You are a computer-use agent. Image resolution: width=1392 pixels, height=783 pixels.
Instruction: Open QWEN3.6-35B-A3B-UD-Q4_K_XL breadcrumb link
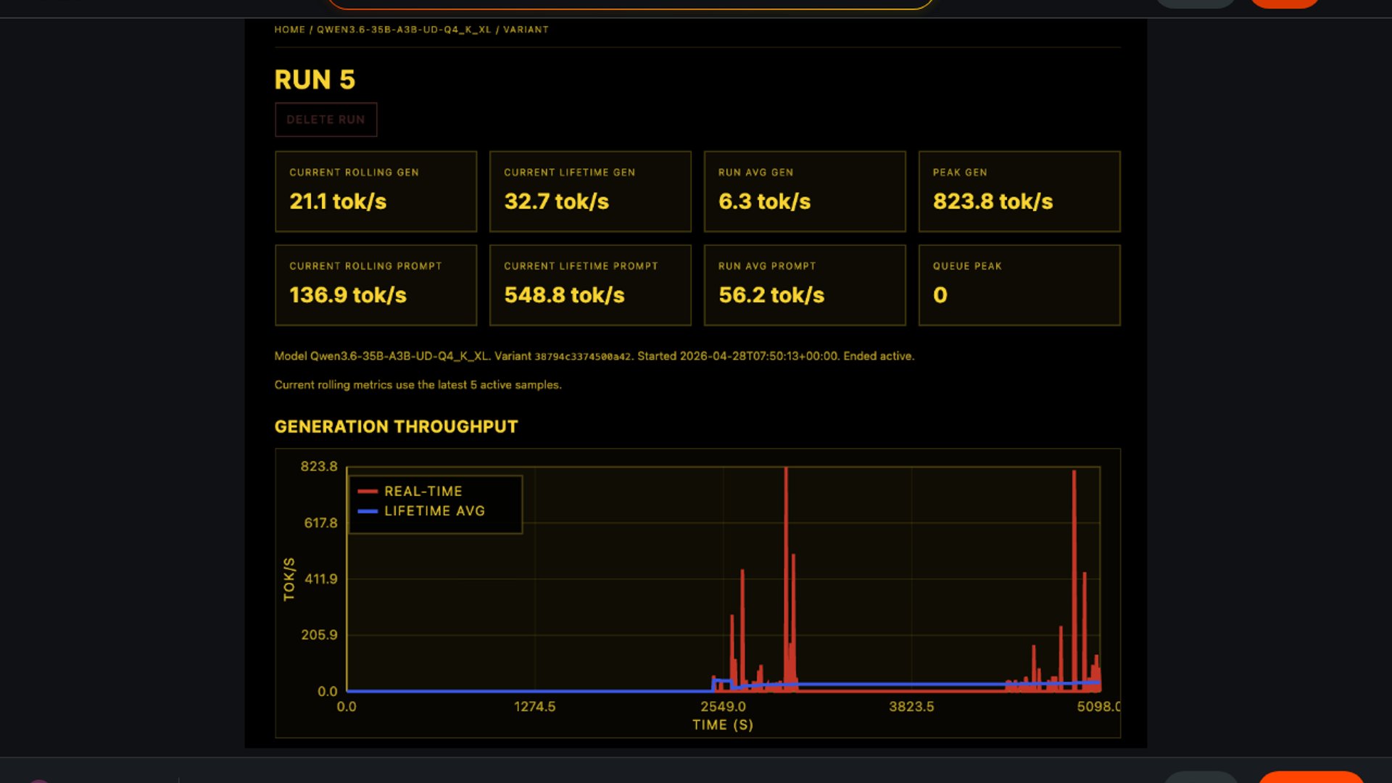click(x=404, y=30)
